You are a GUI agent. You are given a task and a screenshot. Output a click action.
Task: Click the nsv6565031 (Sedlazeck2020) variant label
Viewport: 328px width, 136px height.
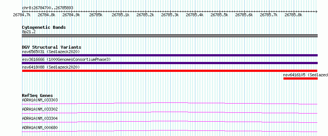click(51, 52)
